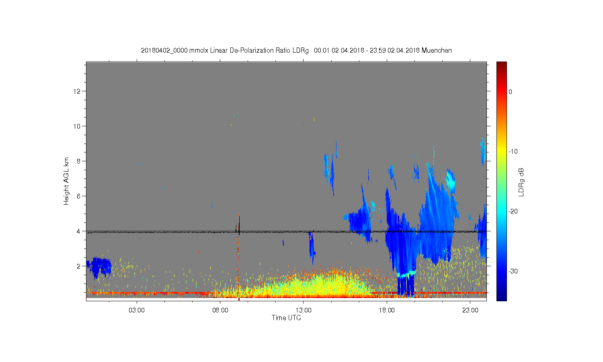Click the colorbar tick label 0
This screenshot has height=362, width=603.
coord(510,92)
